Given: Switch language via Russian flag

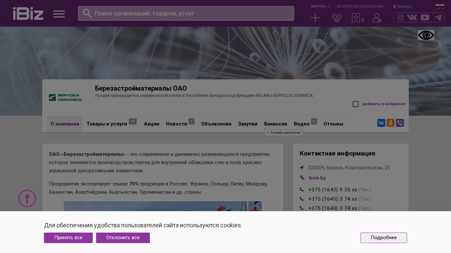Looking at the screenshot, I should click(440, 7).
